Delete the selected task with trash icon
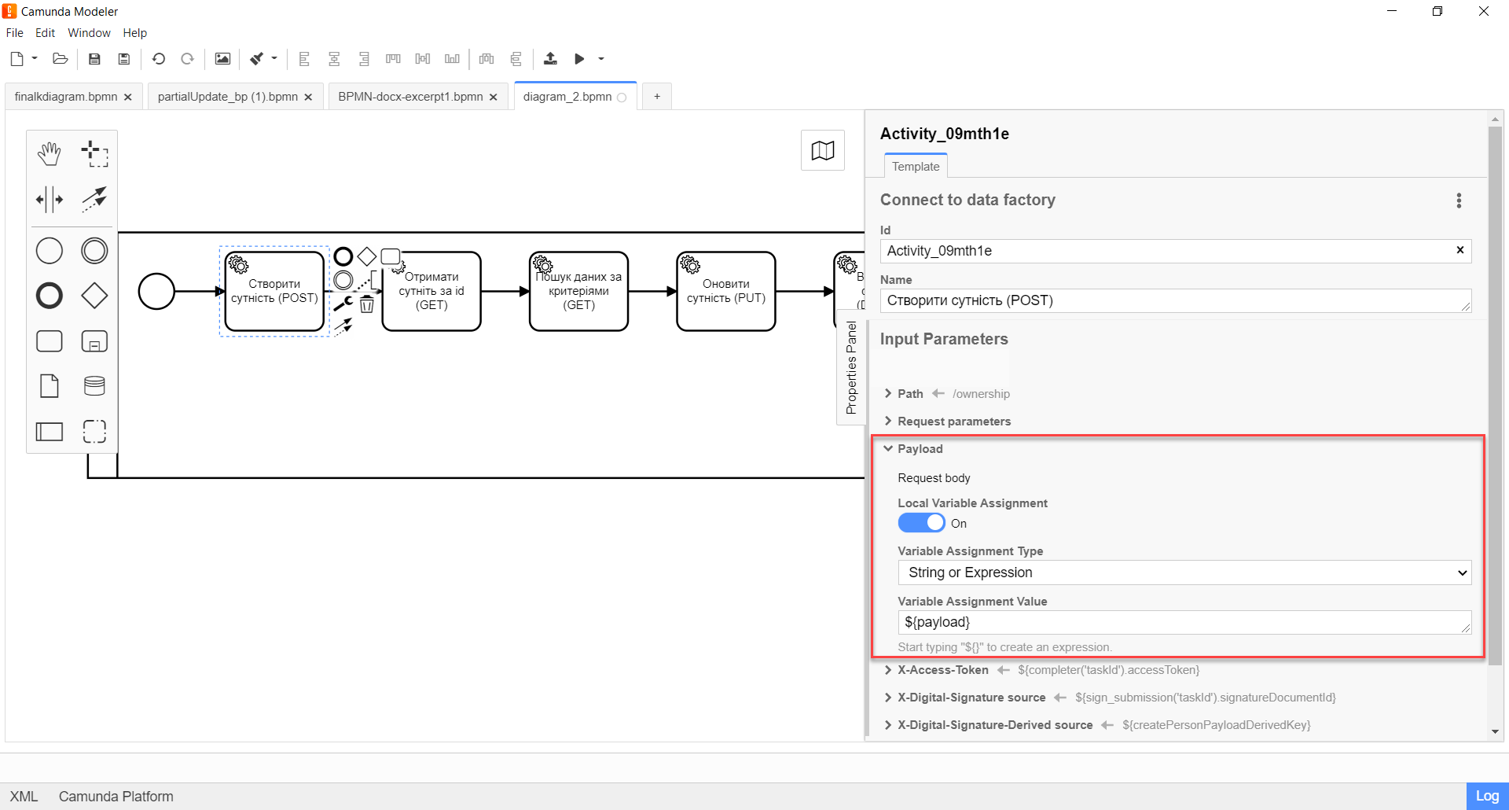 point(367,304)
